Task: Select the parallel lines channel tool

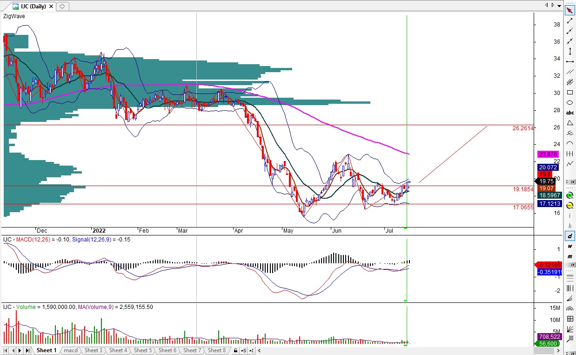Action: point(570,72)
